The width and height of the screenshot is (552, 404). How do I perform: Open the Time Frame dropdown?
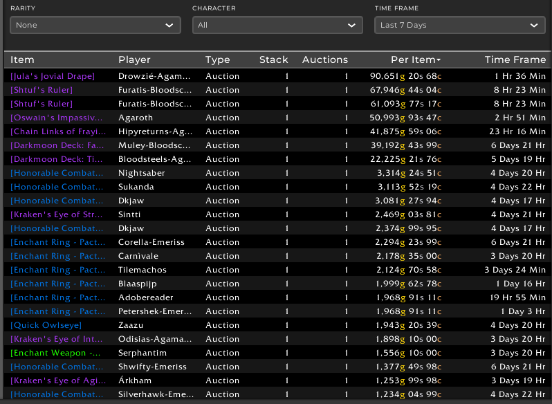(x=459, y=25)
